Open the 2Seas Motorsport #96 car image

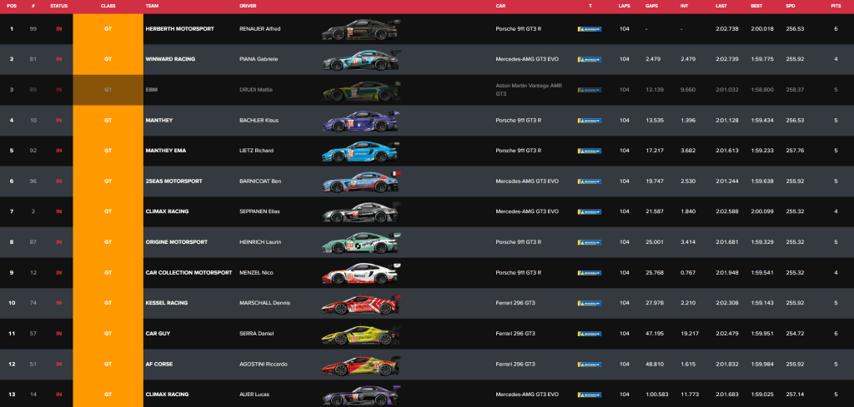coord(361,181)
